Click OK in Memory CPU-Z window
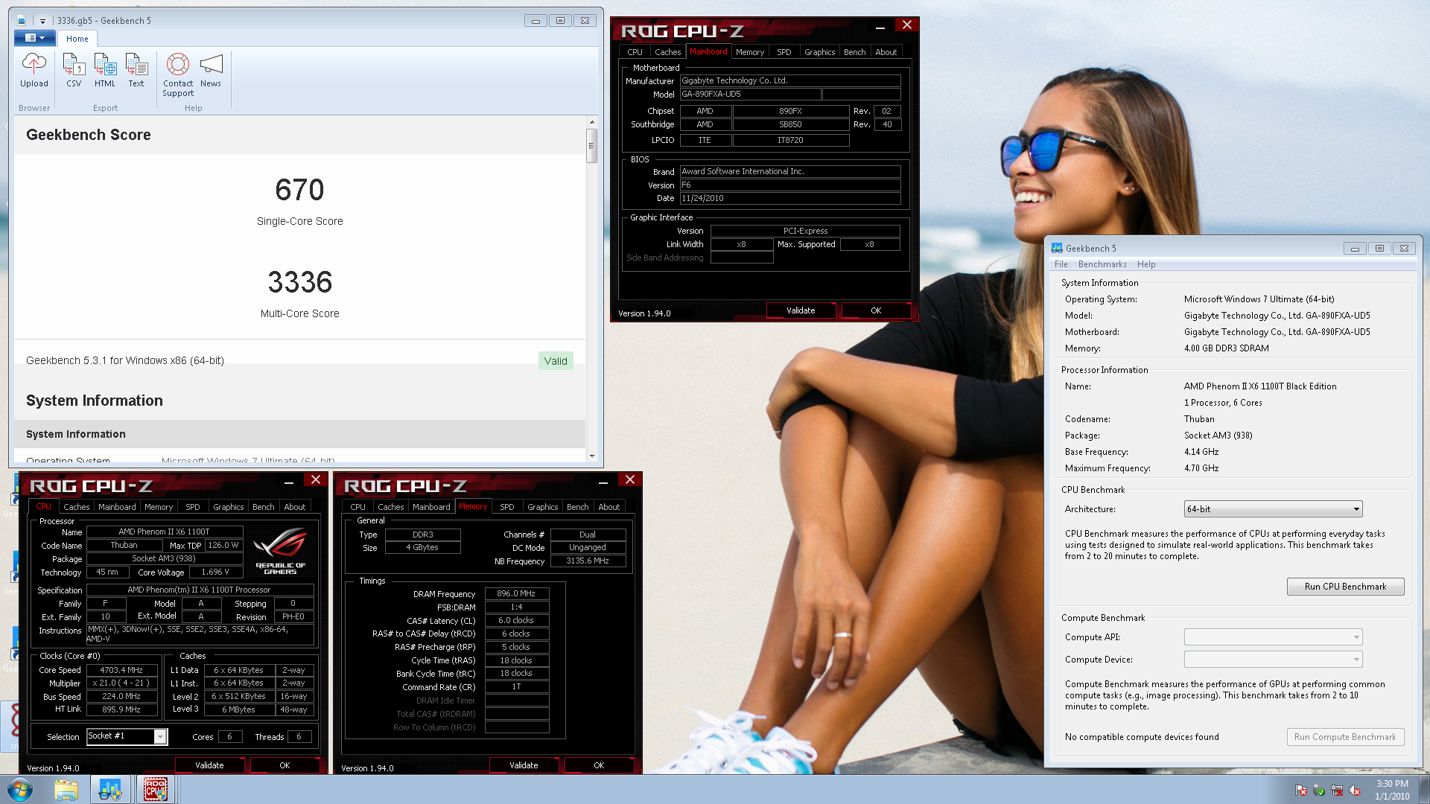This screenshot has height=804, width=1430. coord(599,765)
